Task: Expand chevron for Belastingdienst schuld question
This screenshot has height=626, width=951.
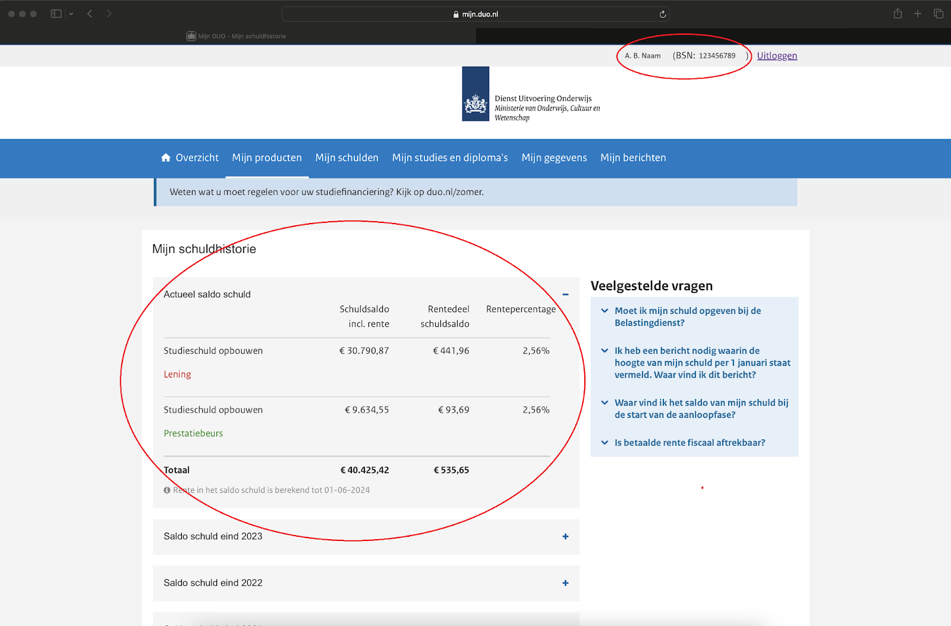Action: 604,311
